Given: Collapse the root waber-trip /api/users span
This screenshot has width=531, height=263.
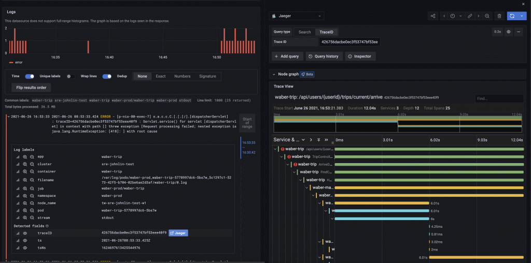Looking at the screenshot, I should pos(274,149).
